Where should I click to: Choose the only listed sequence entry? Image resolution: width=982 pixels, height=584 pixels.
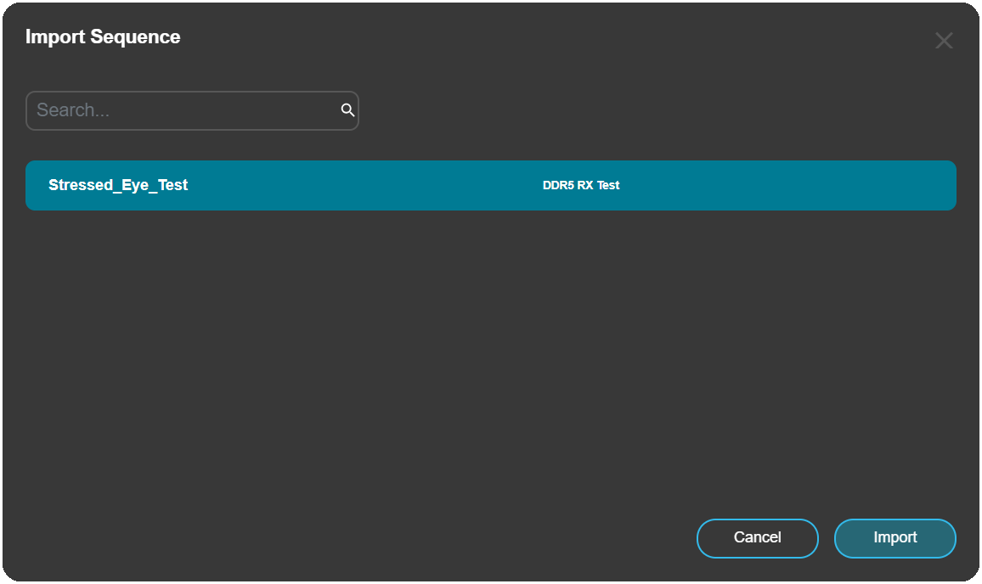tap(340, 185)
